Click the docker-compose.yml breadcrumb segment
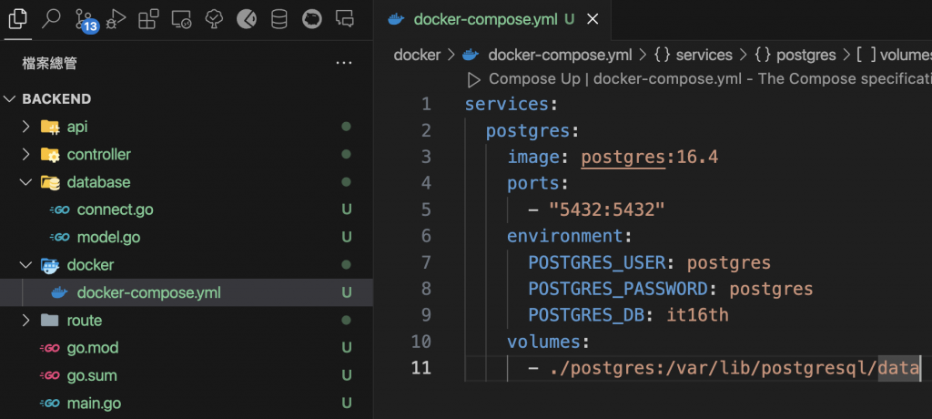 (x=560, y=56)
